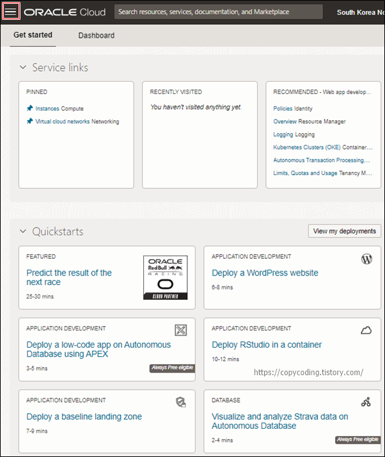
Task: Click 'You haven't visited anything yet' text
Action: coord(196,107)
